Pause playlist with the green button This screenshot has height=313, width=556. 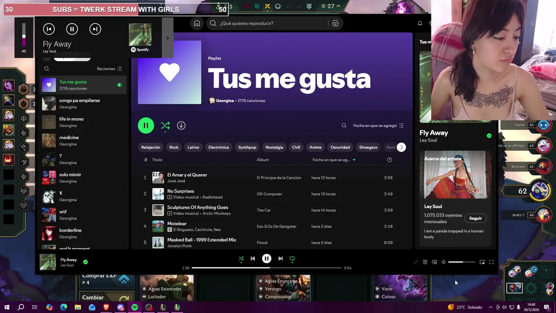[x=146, y=126]
